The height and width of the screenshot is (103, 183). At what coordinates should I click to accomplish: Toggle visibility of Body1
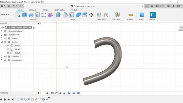tap(8, 46)
